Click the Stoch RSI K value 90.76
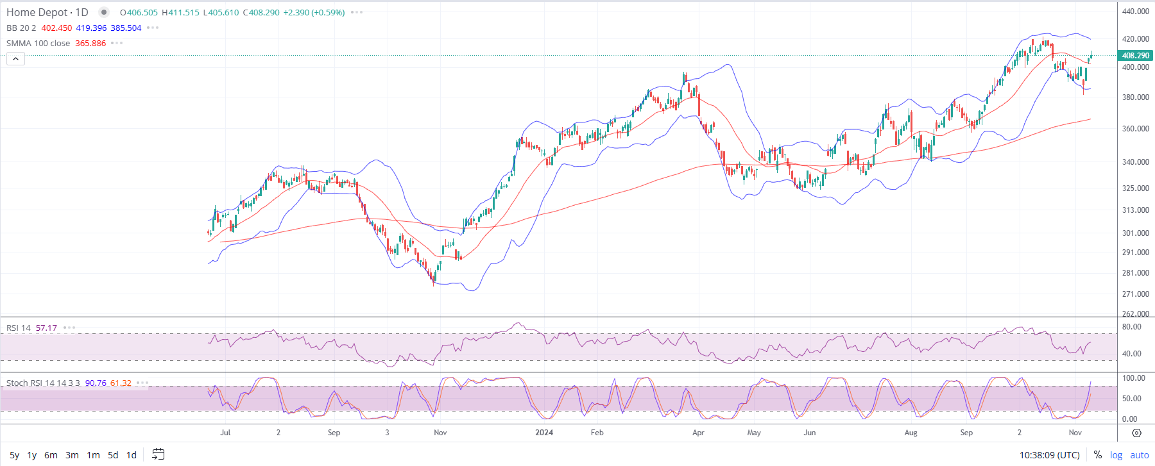Viewport: 1155px width, 466px height. [96, 383]
